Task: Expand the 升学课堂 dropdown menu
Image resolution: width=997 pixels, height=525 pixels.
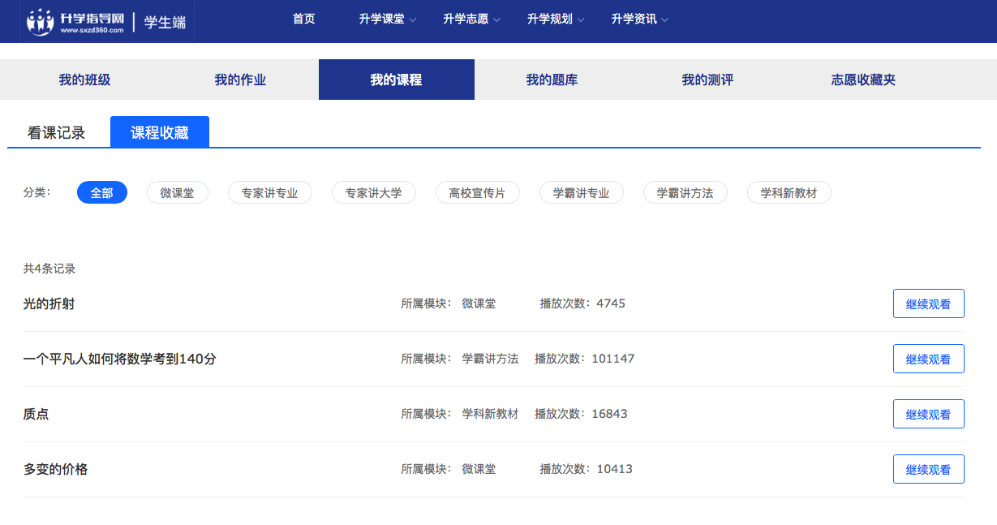Action: [387, 19]
